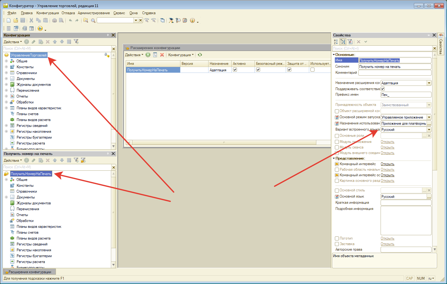Click Открыть link for Картинка основного раздела
This screenshot has width=447, height=284.
point(387,181)
